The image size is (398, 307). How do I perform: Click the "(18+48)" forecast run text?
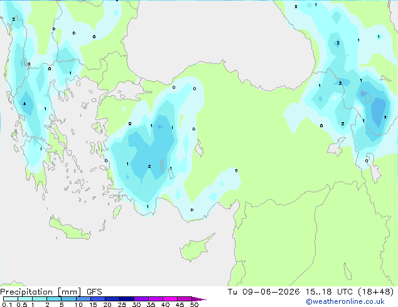[376, 292]
